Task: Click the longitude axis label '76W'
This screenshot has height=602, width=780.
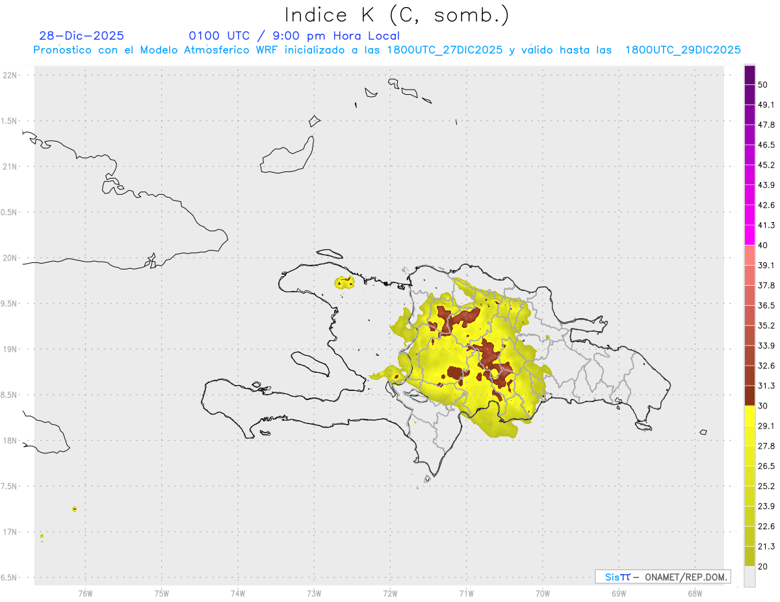Action: tap(85, 593)
